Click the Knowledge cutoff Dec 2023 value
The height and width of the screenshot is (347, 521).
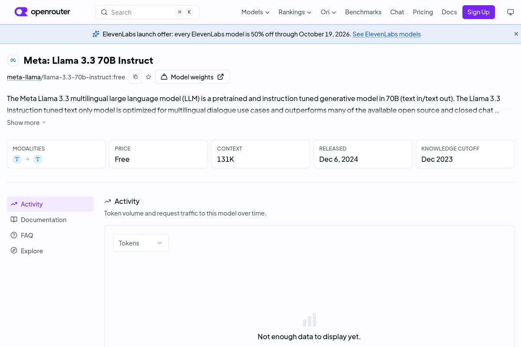(437, 159)
